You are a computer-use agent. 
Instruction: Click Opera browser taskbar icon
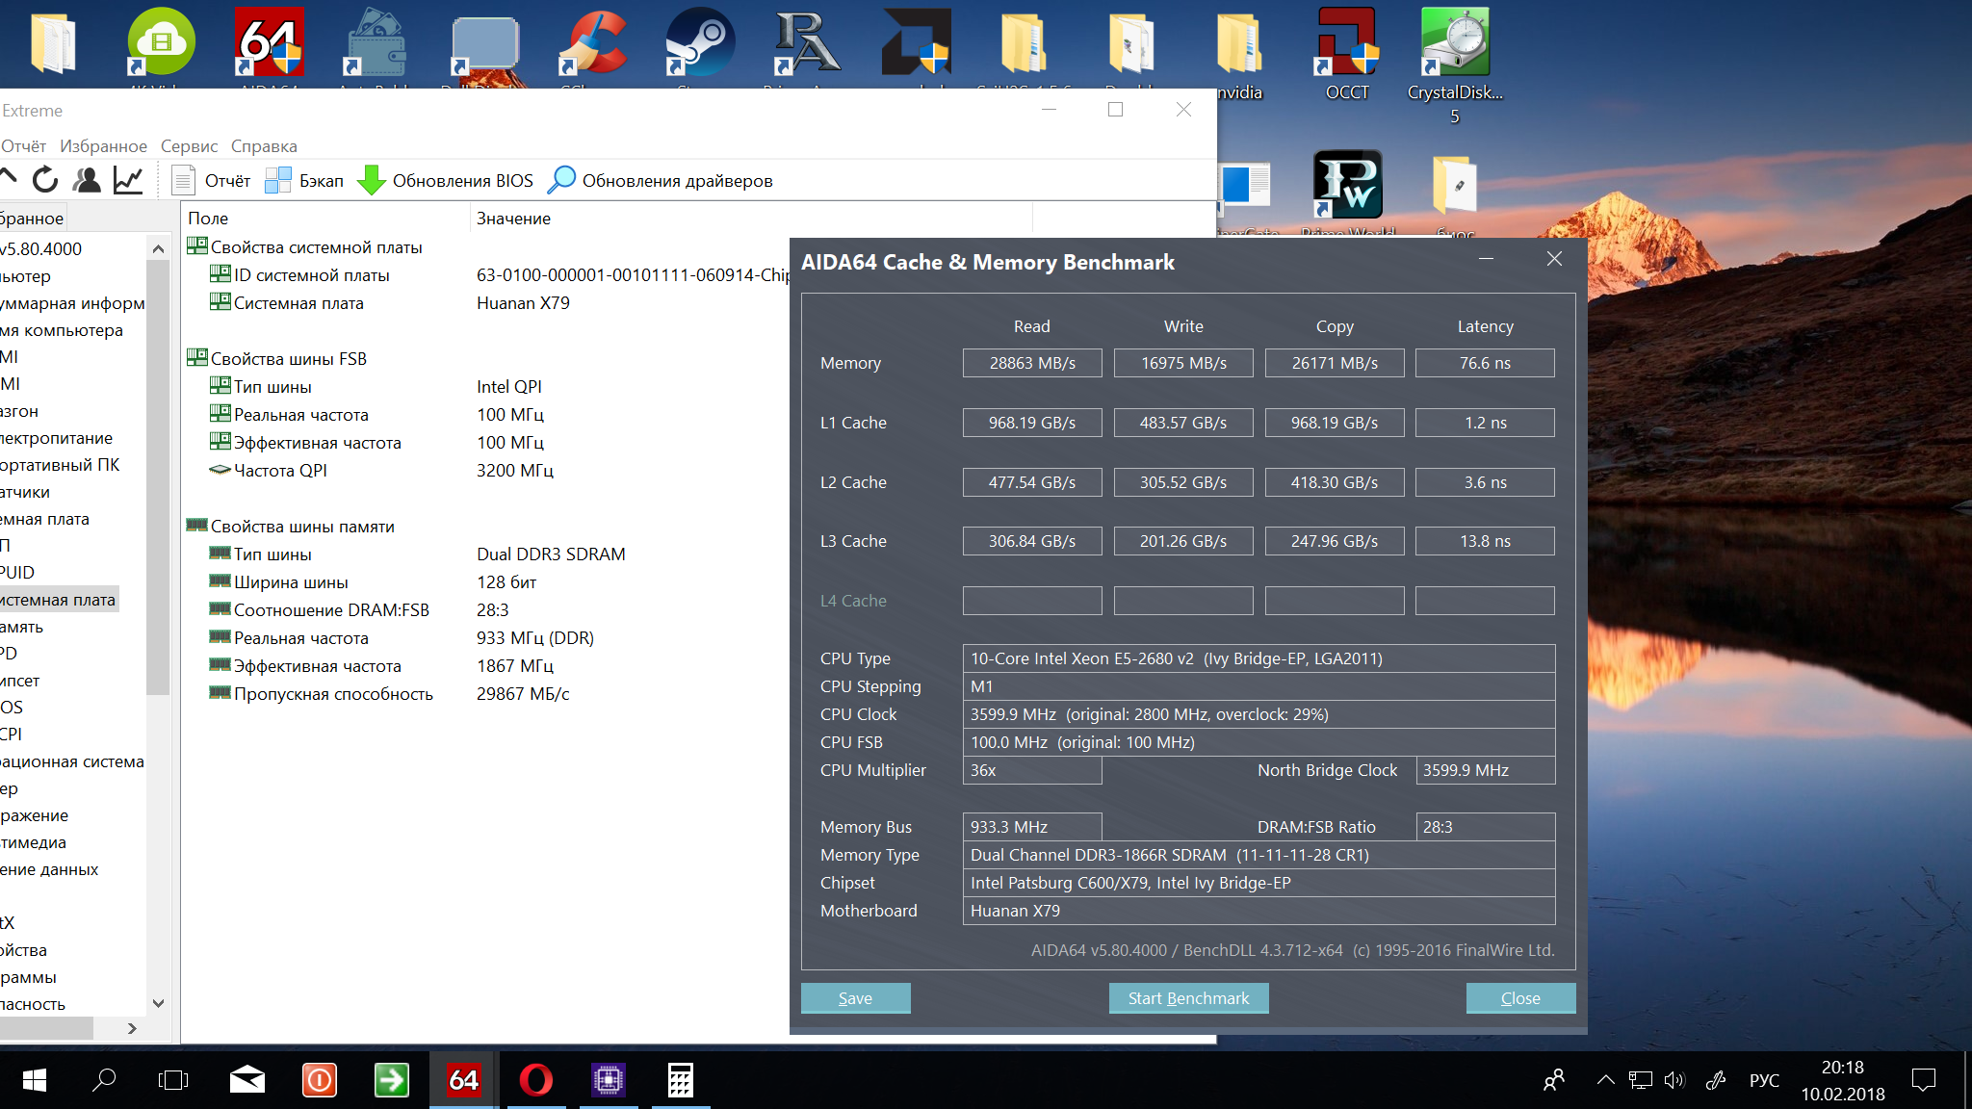point(535,1080)
